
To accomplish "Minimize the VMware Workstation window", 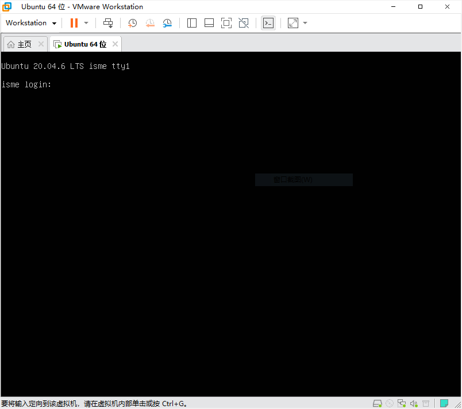I will click(x=393, y=6).
